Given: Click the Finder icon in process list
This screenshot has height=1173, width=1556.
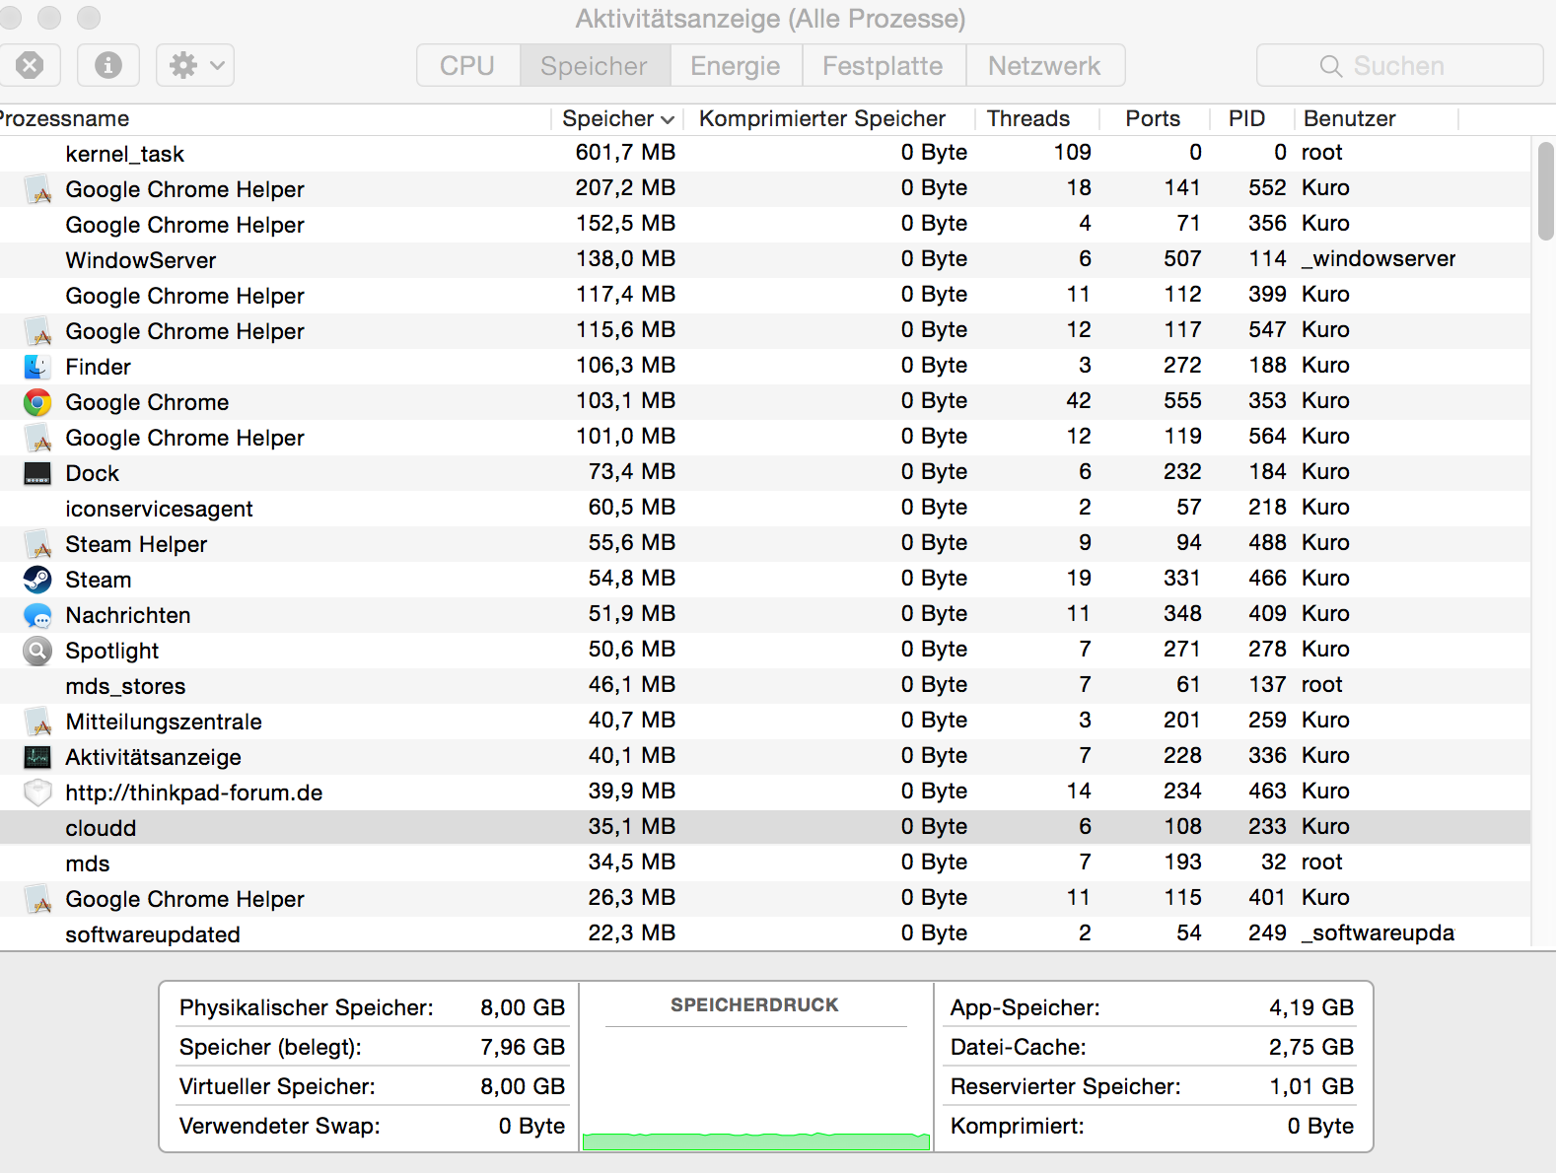Looking at the screenshot, I should pyautogui.click(x=37, y=367).
